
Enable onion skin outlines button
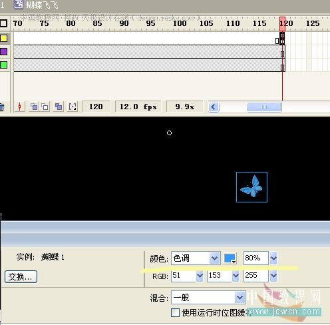[45, 107]
